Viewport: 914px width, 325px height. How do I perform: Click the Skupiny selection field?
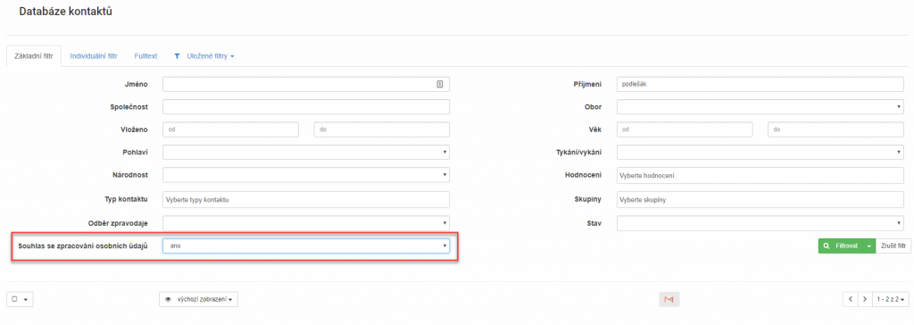coord(760,199)
